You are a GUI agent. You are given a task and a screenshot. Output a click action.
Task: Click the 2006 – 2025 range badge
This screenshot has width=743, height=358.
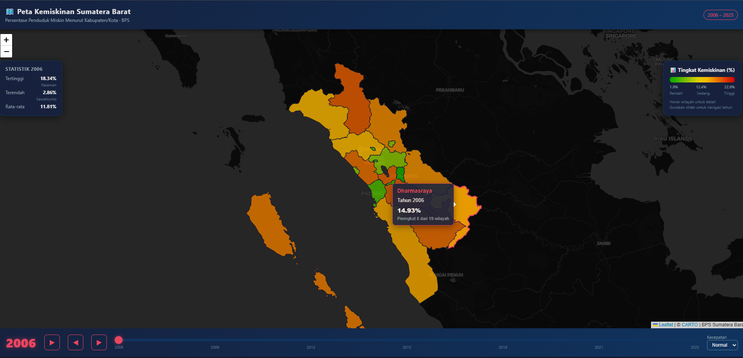coord(721,15)
